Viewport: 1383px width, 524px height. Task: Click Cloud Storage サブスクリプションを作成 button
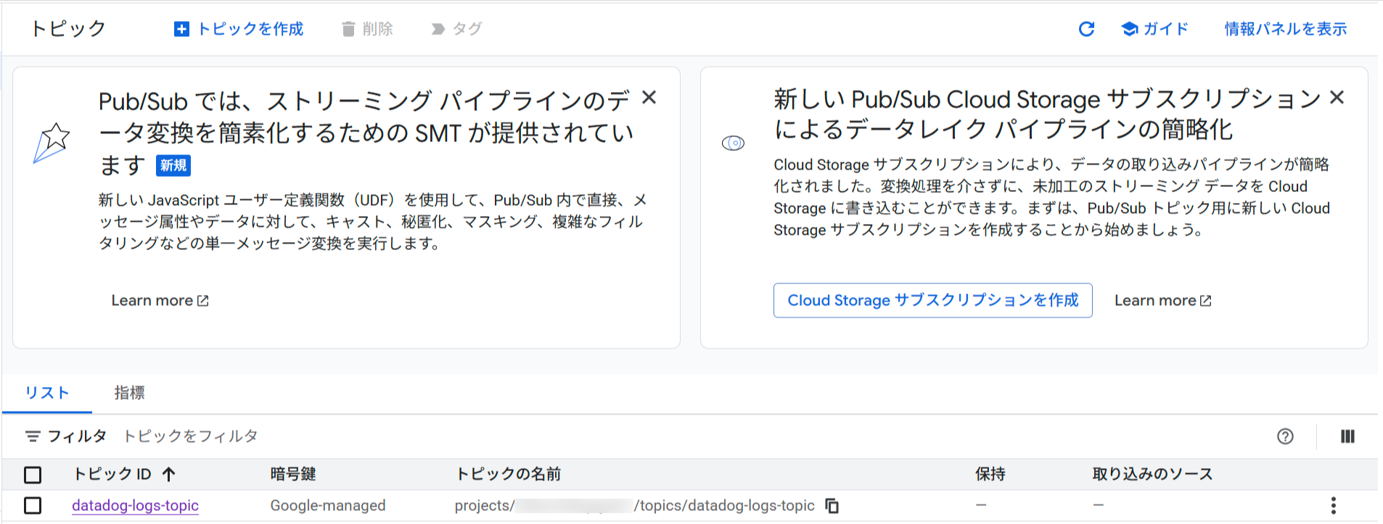[932, 301]
